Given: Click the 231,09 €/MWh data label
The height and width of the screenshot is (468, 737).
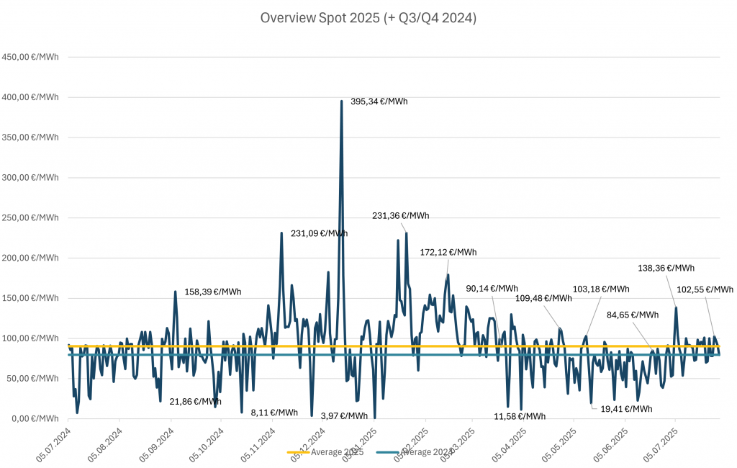Looking at the screenshot, I should point(319,233).
